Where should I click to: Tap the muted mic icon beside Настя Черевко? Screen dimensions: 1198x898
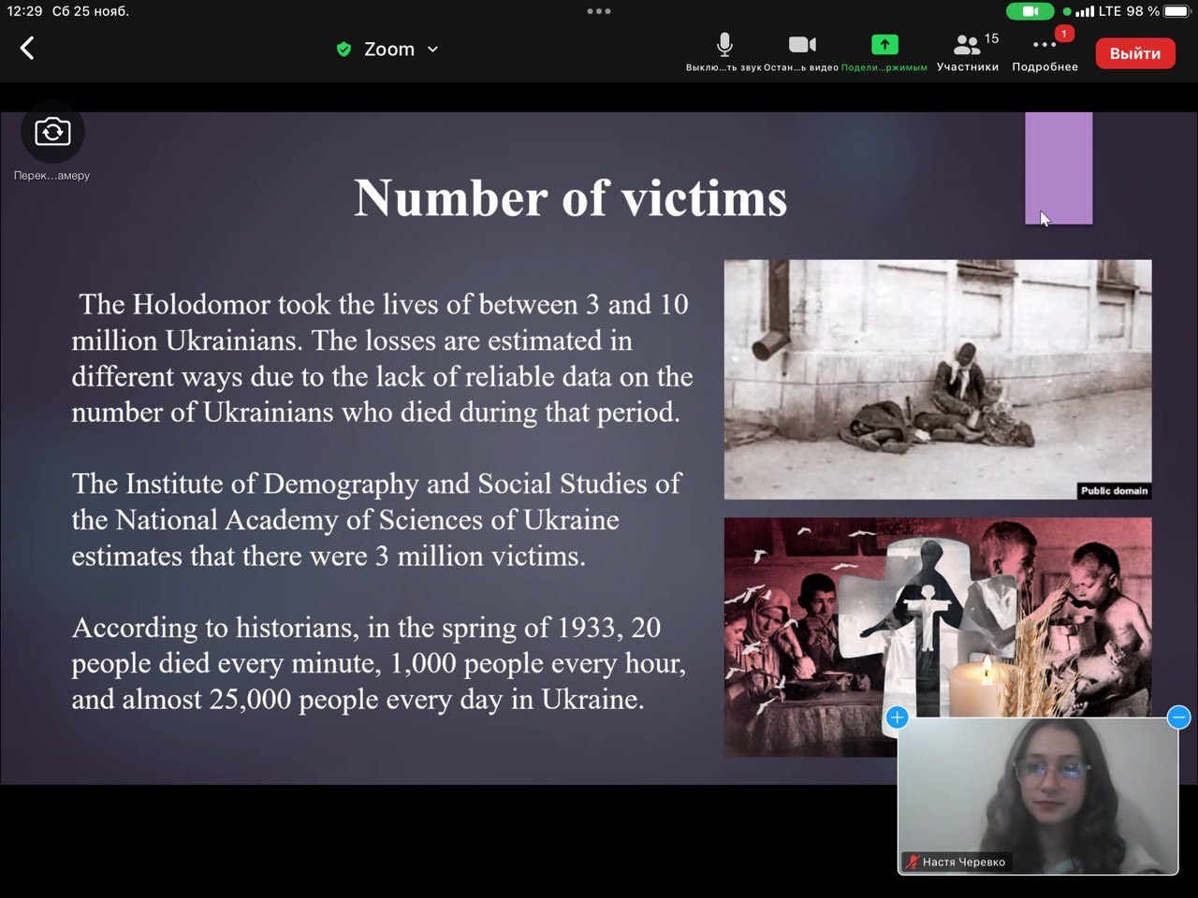tap(913, 862)
